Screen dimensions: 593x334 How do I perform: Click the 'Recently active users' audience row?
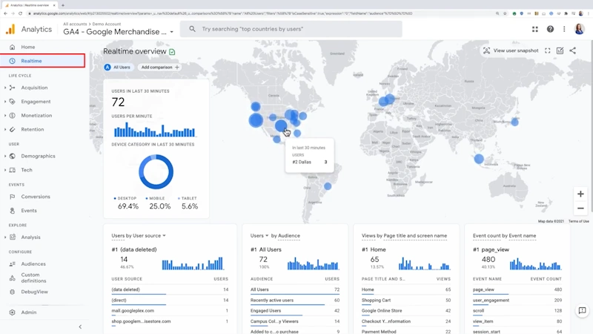tap(294, 301)
